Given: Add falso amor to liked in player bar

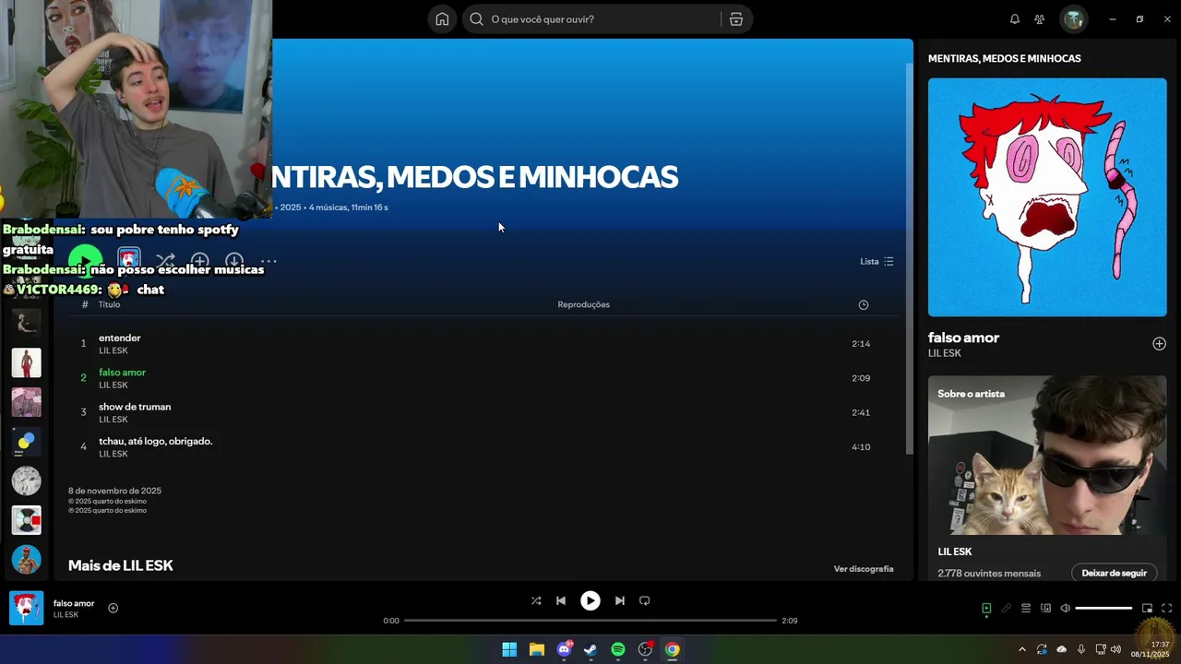Looking at the screenshot, I should pyautogui.click(x=113, y=608).
